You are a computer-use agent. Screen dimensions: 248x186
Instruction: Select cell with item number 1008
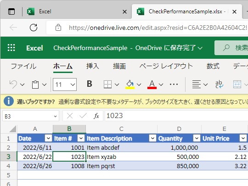click(x=69, y=166)
